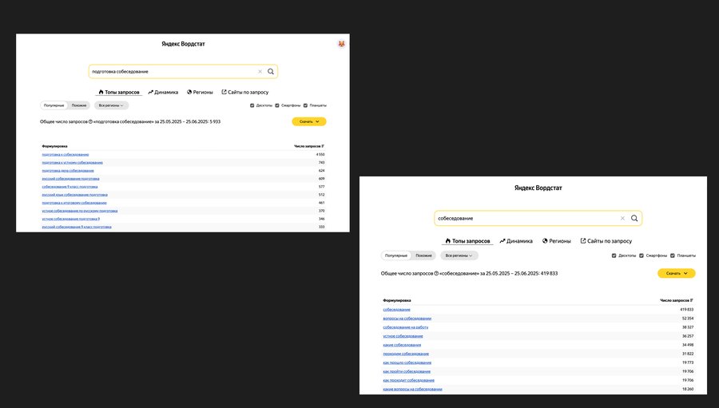Open the fox avatar profile icon
This screenshot has width=719, height=408.
(x=342, y=44)
